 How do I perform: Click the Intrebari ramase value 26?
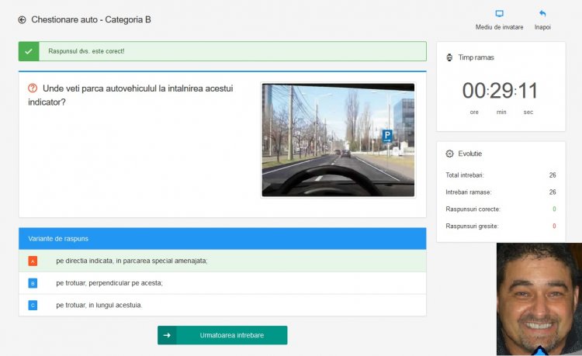pyautogui.click(x=553, y=192)
